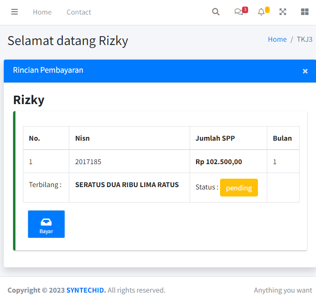Click the SERATUS DUA RIBU LIMA RATUS text
The height and width of the screenshot is (302, 316).
point(127,185)
